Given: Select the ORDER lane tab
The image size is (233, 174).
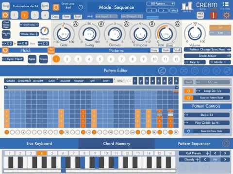Looking at the screenshot, I should pyautogui.click(x=11, y=81).
